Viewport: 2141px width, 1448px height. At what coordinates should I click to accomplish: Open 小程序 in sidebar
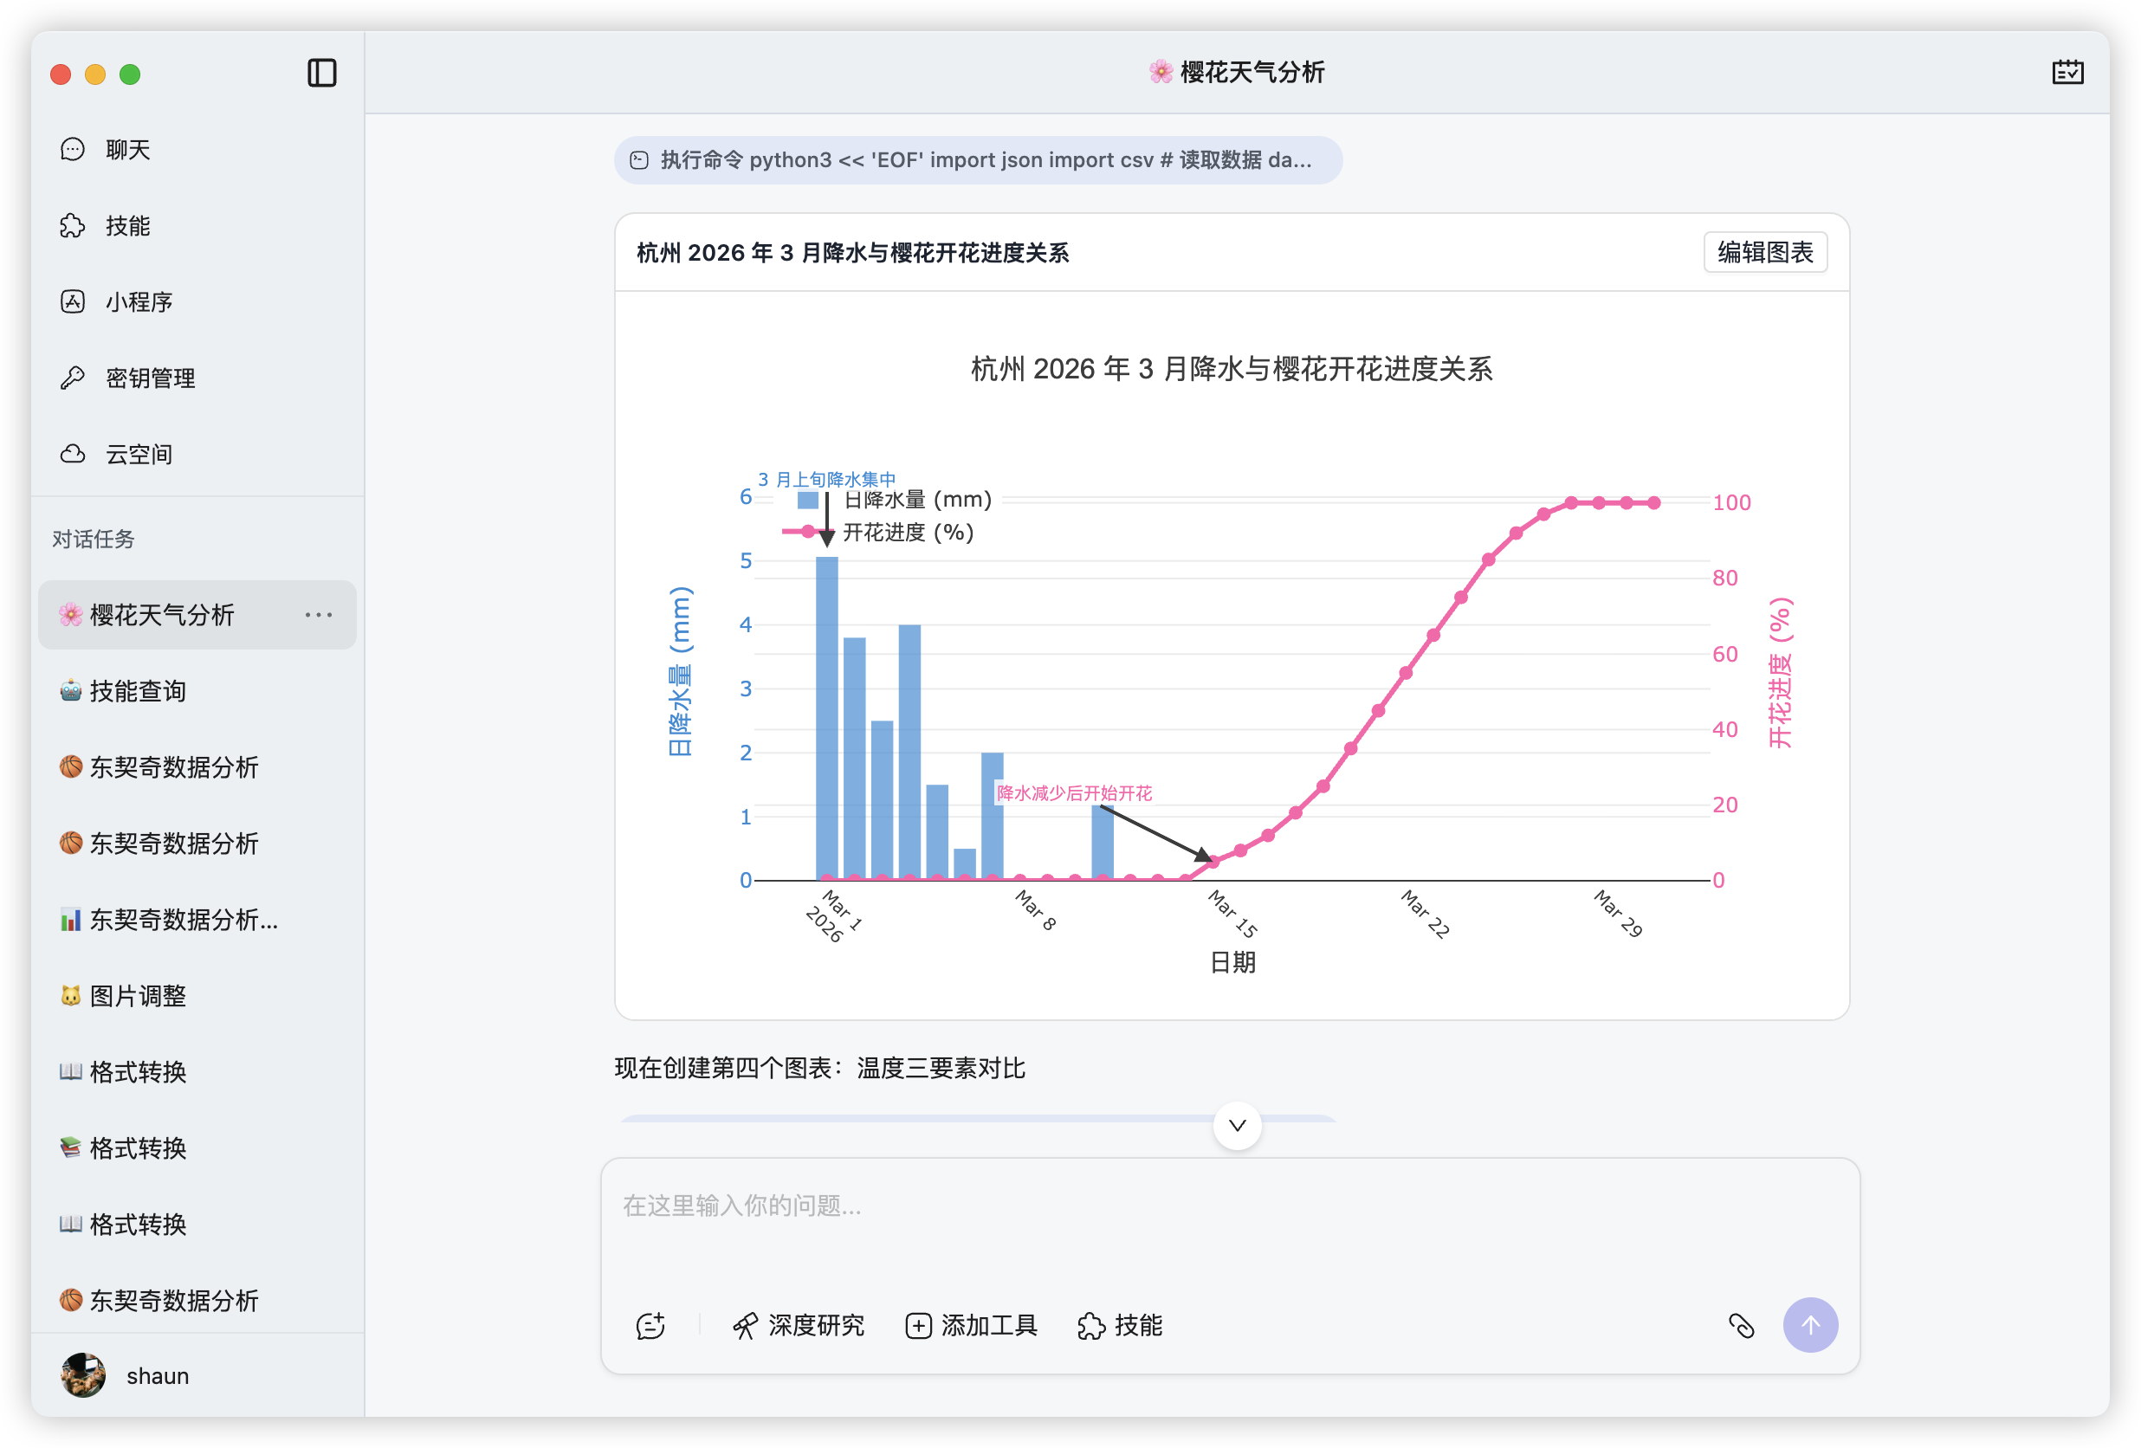click(x=139, y=302)
